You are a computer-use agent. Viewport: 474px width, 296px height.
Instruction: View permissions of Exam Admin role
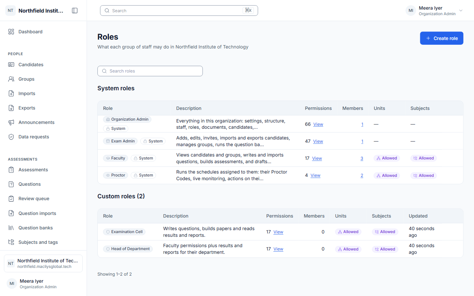tap(318, 141)
